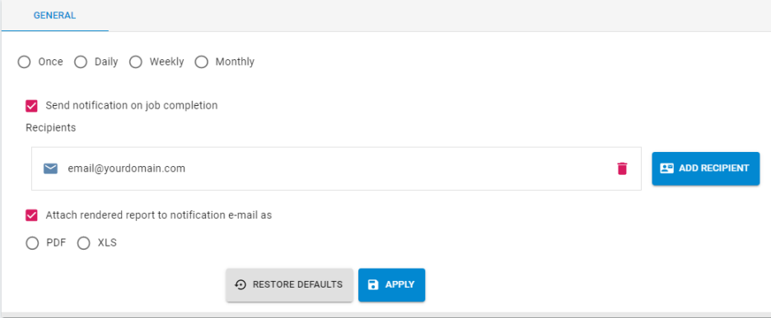Click the floppy disk save icon on Apply
The width and height of the screenshot is (771, 318).
point(373,284)
